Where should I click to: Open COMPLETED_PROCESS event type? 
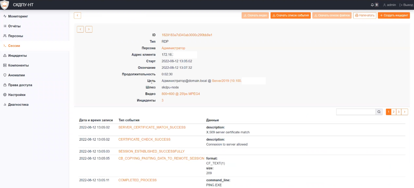coord(137,180)
